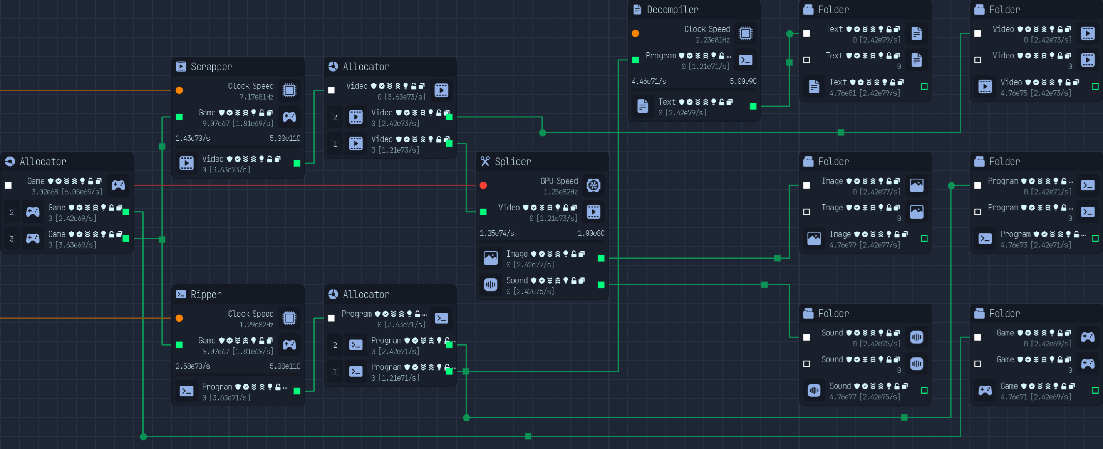The image size is (1103, 449).
Task: Toggle the white input port on Image Folder
Action: [806, 185]
